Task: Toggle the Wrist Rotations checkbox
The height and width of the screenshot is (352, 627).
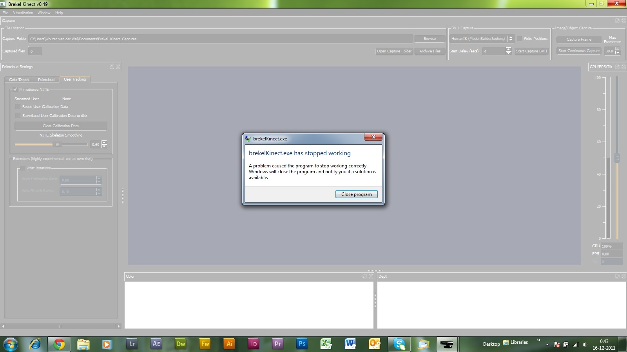Action: (x=22, y=168)
